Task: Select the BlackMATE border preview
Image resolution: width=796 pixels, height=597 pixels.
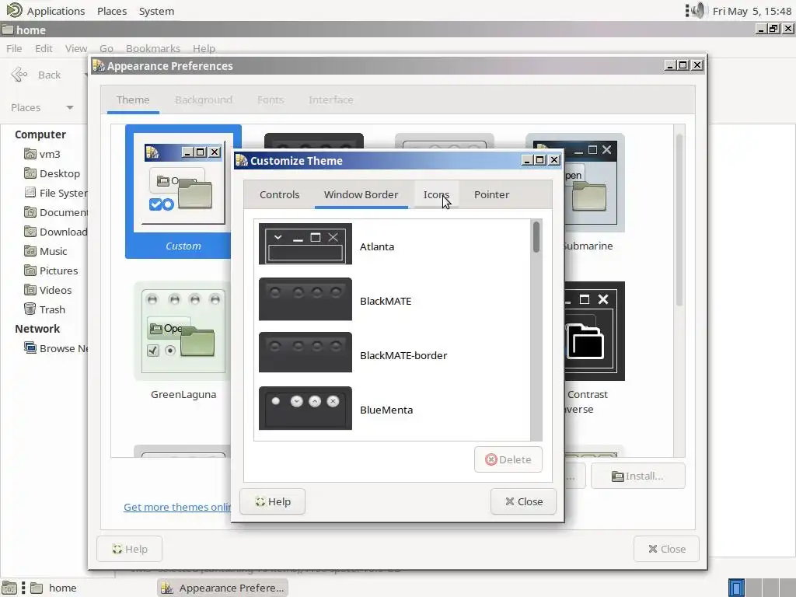Action: coord(305,299)
